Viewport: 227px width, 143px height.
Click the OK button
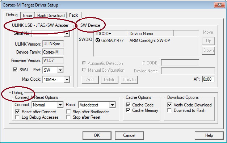[x=97, y=135]
